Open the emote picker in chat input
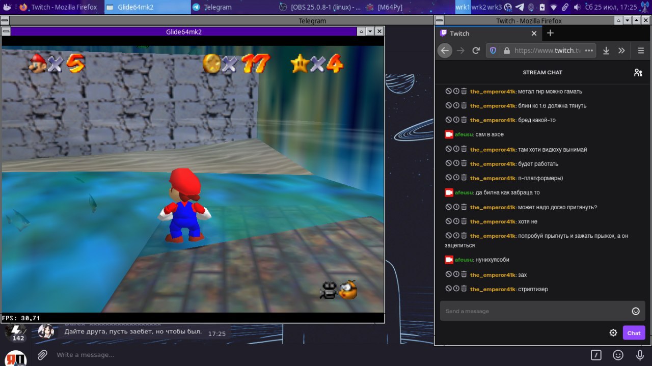Screen dimensions: 652x366 click(635, 311)
